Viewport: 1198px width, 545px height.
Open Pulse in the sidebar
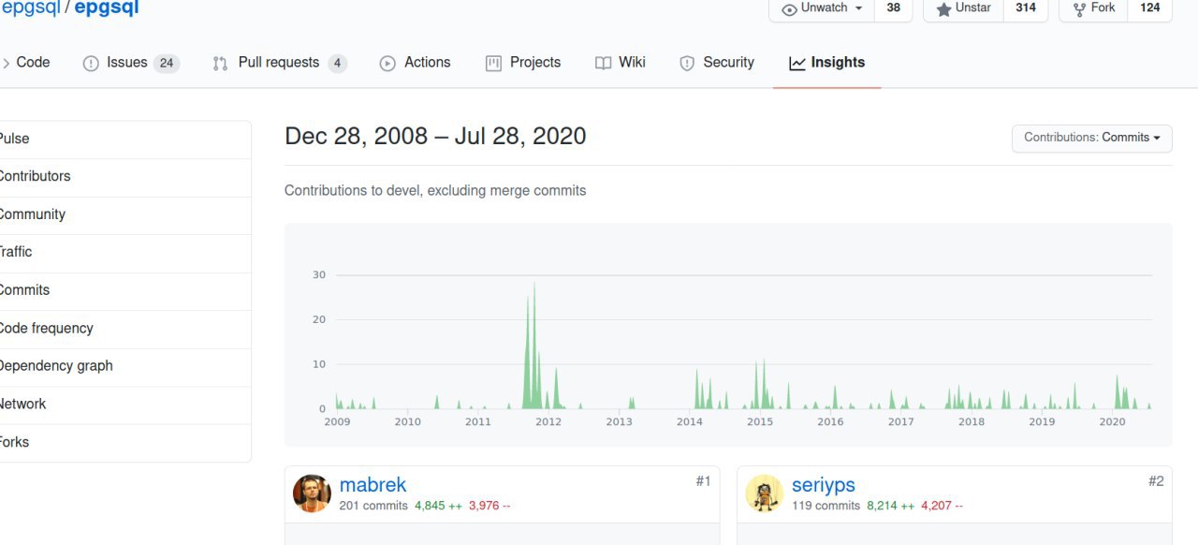click(x=125, y=139)
